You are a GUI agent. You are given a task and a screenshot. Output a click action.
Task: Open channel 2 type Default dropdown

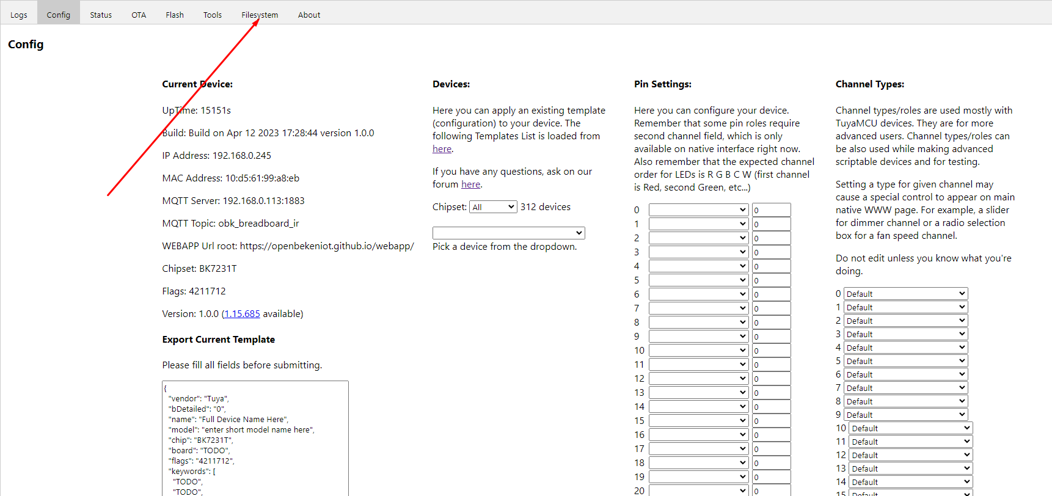click(x=905, y=321)
